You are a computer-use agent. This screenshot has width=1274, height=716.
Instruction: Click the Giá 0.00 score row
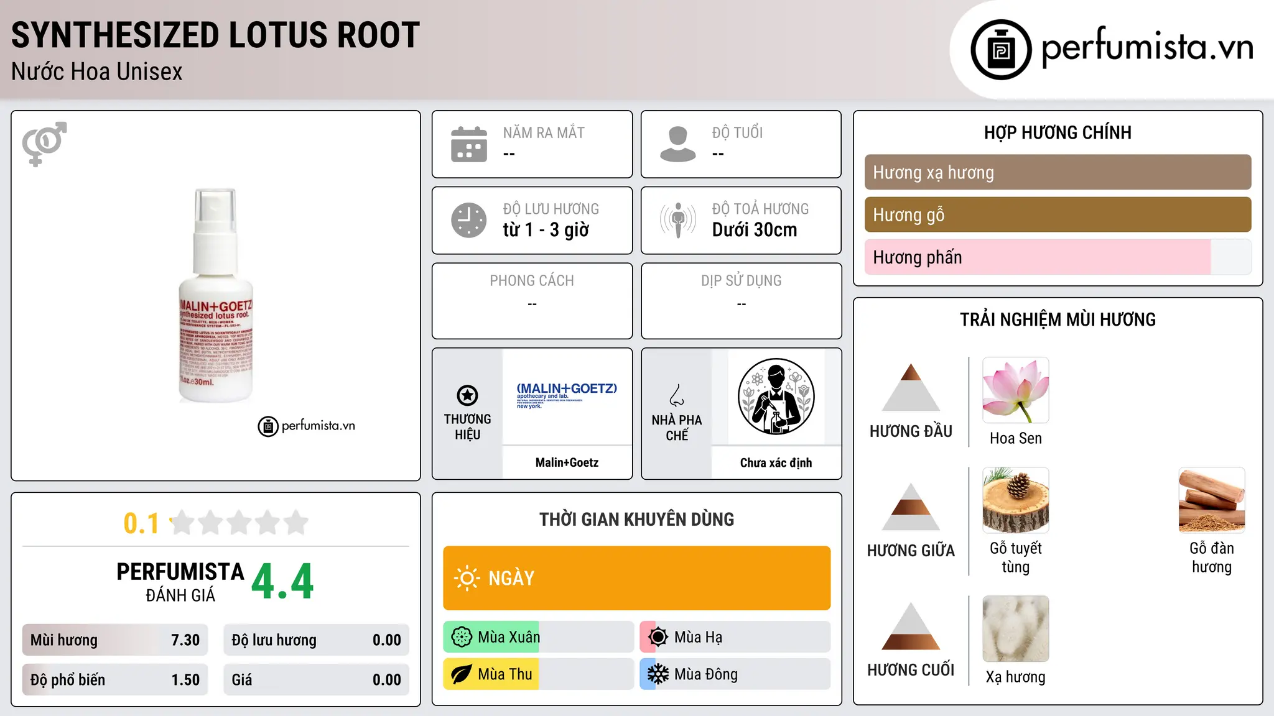316,680
